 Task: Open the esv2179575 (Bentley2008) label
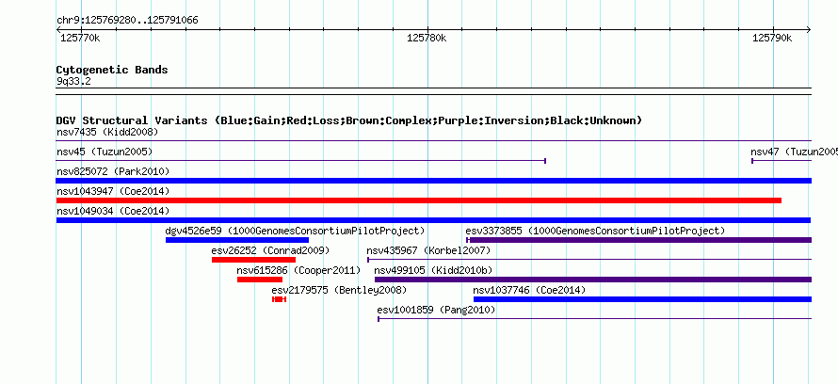point(339,290)
